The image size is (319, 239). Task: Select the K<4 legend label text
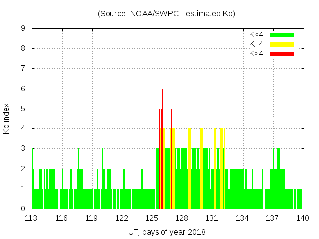click(x=256, y=35)
